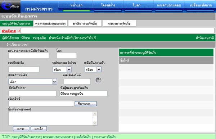Select the ขออนุมัติจัดเก็บเอกสาร tab
The height and width of the screenshot is (139, 216).
17,23
